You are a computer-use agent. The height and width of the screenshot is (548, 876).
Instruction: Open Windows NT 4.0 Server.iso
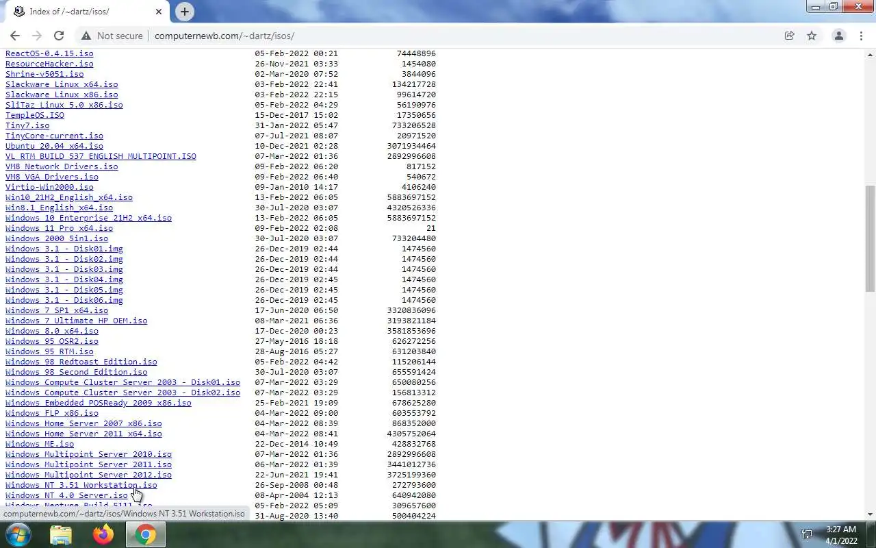tap(66, 495)
